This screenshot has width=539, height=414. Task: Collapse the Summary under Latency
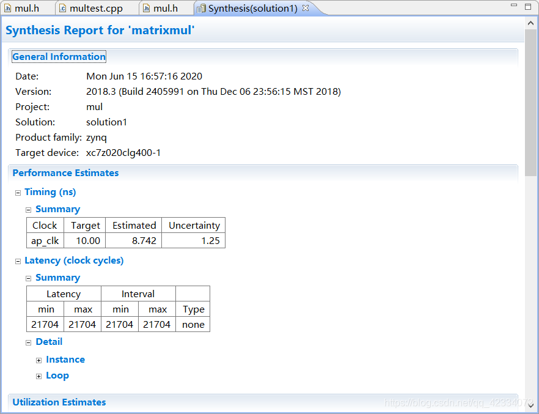[x=29, y=278]
